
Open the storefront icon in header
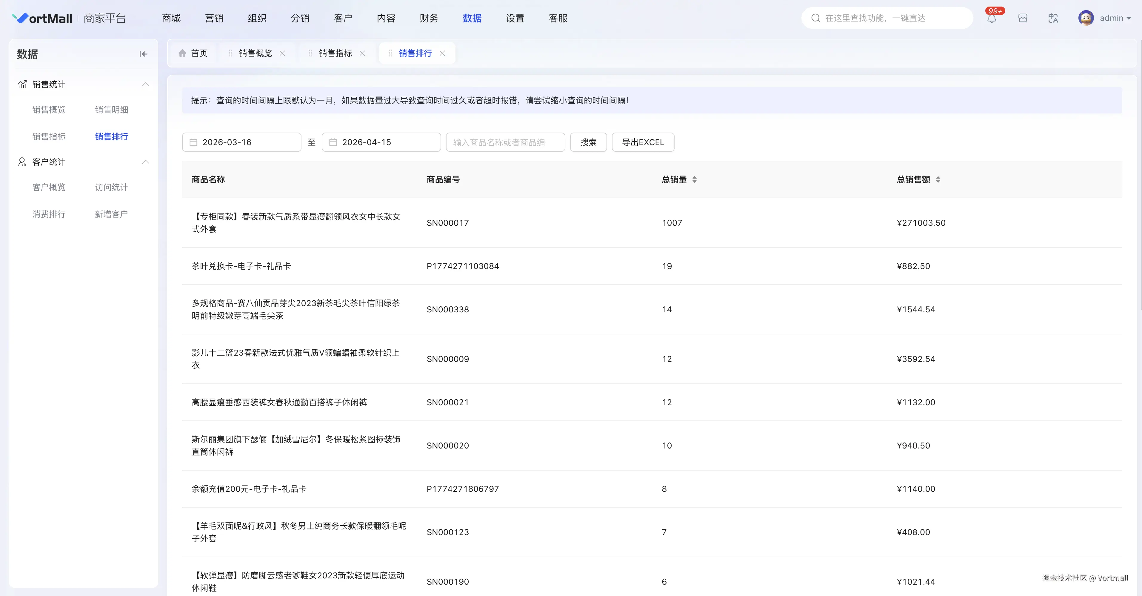(1023, 18)
